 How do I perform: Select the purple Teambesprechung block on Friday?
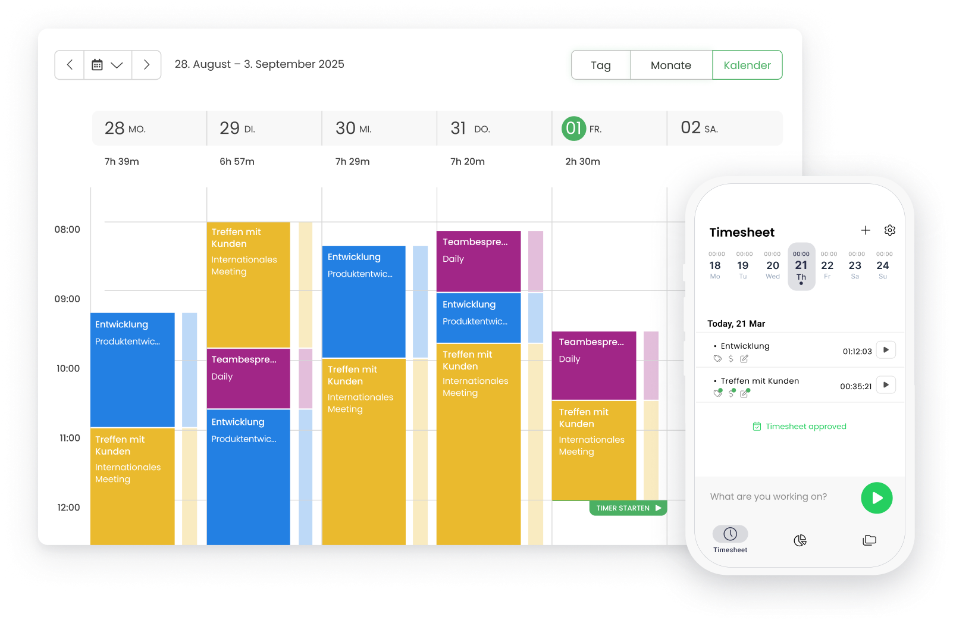point(594,366)
